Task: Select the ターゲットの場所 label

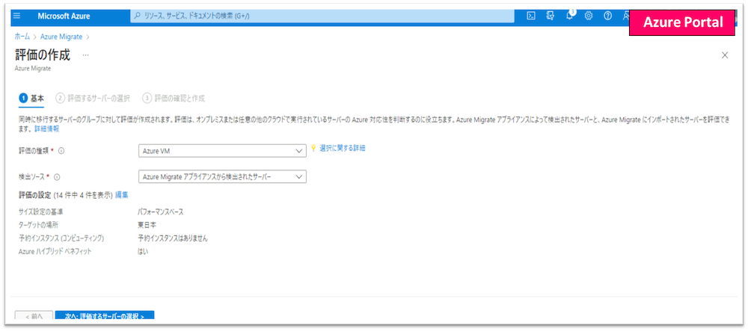Action: point(39,225)
